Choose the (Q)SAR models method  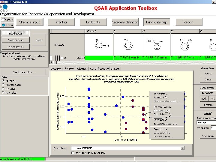tap(16, 47)
